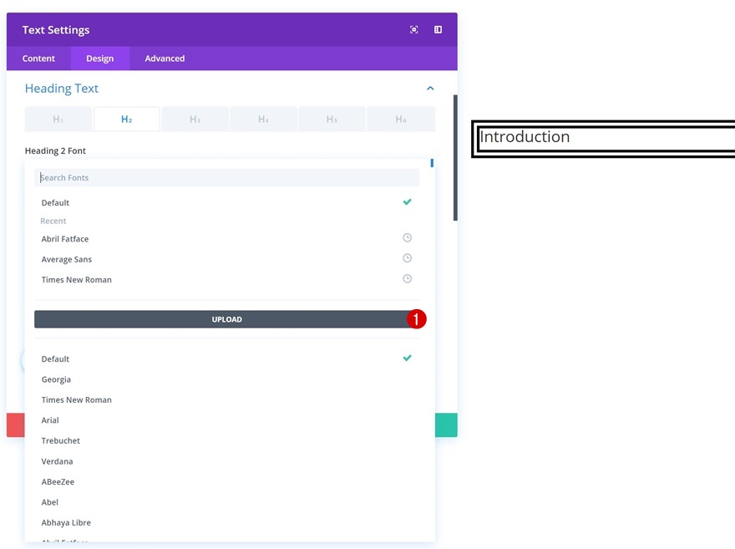Select the H2 heading level tab
This screenshot has height=549, width=735.
point(127,119)
